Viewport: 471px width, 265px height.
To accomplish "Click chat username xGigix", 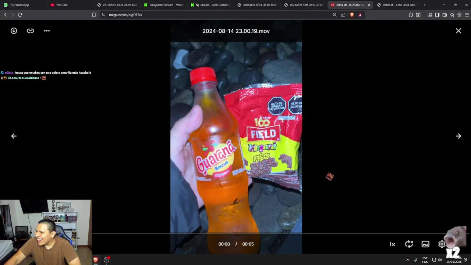I will 9,73.
